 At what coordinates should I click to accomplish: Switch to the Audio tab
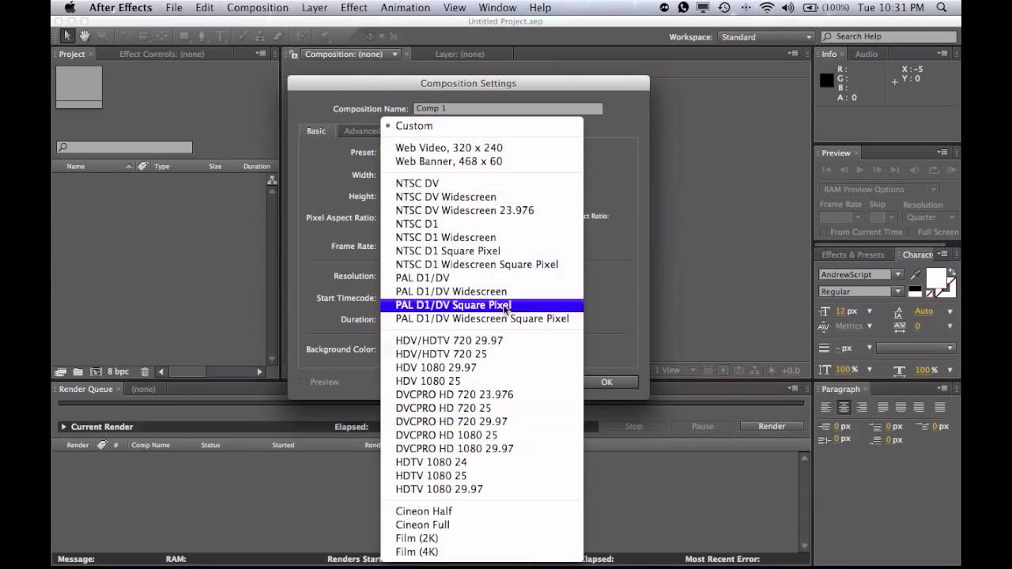click(866, 54)
